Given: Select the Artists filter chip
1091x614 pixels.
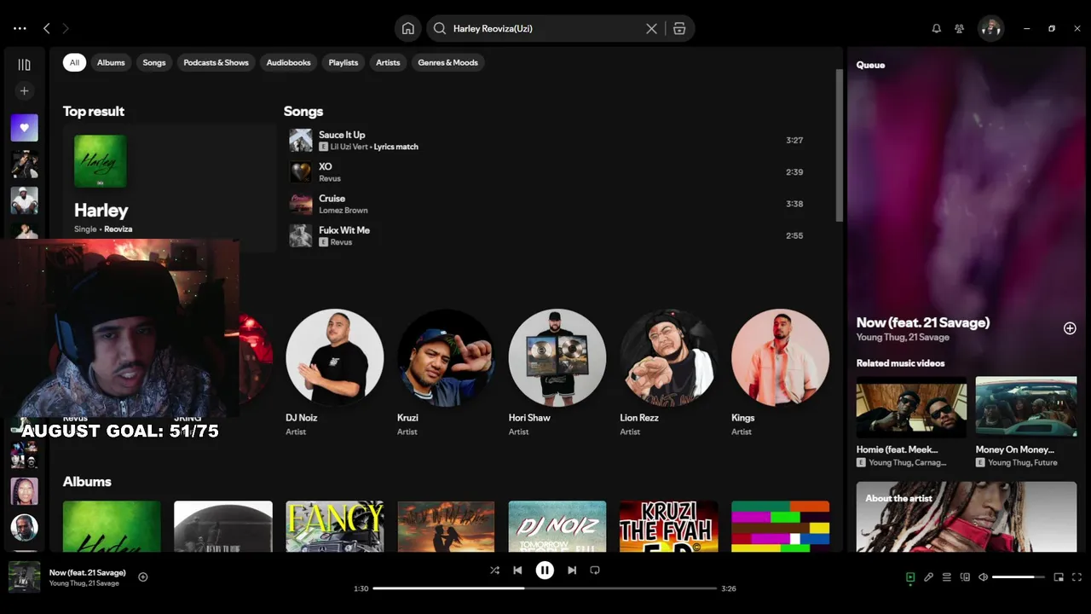Looking at the screenshot, I should [x=388, y=62].
